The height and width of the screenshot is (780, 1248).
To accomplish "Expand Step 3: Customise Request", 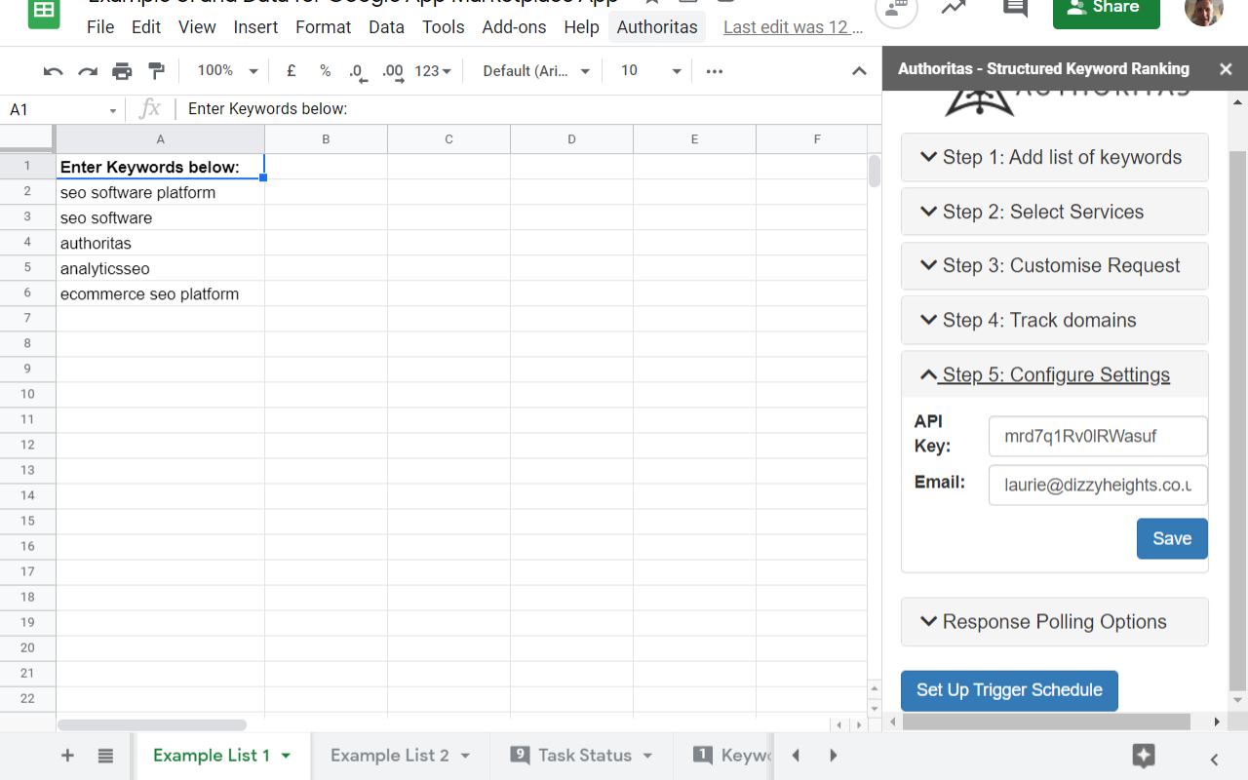I will click(1055, 266).
